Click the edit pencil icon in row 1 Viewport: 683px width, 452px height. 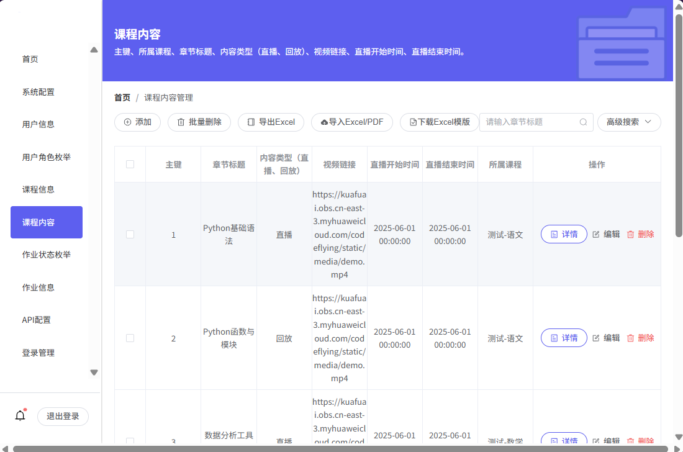pos(596,234)
